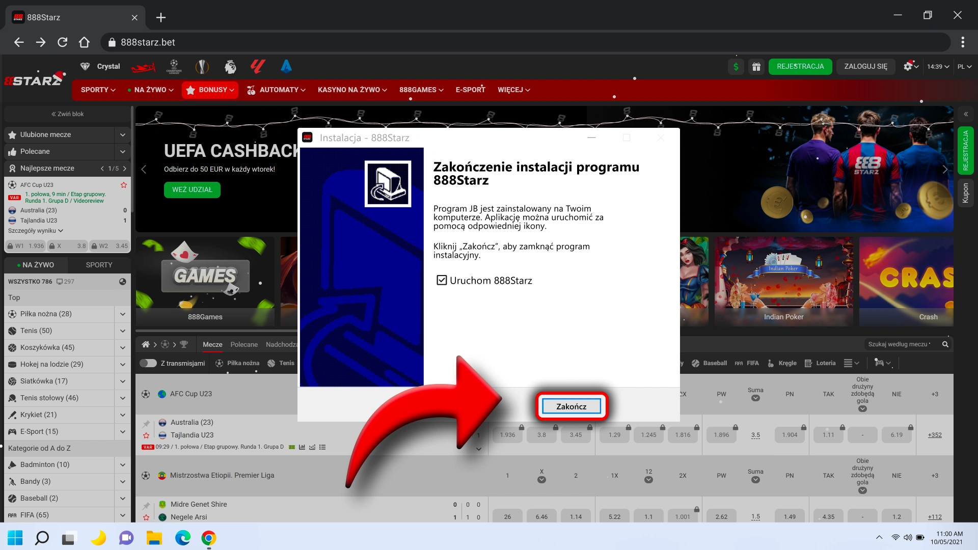Click the WEŹ UDZIAŁ button
The image size is (978, 550).
point(192,189)
